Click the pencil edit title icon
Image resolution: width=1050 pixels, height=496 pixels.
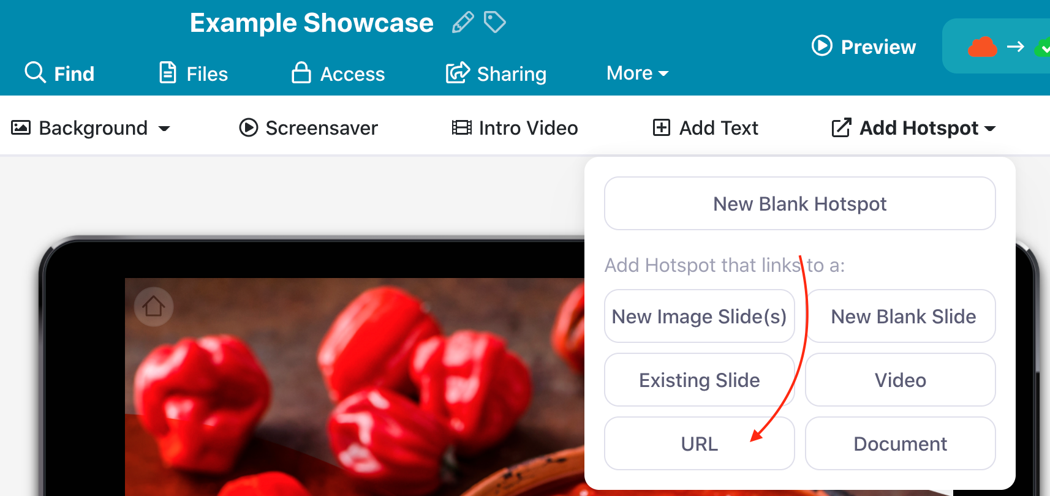click(x=463, y=23)
